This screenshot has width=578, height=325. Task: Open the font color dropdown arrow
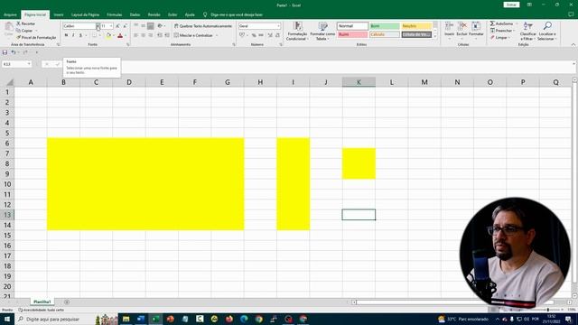coord(126,35)
